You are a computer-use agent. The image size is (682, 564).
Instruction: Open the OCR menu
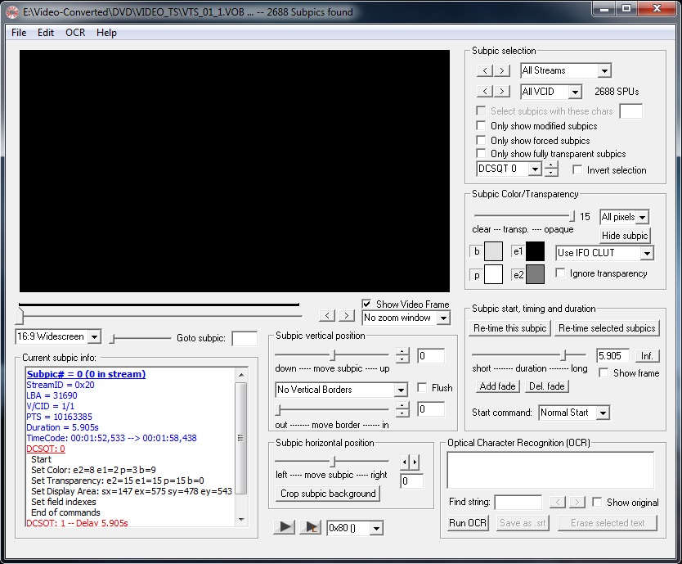[75, 33]
